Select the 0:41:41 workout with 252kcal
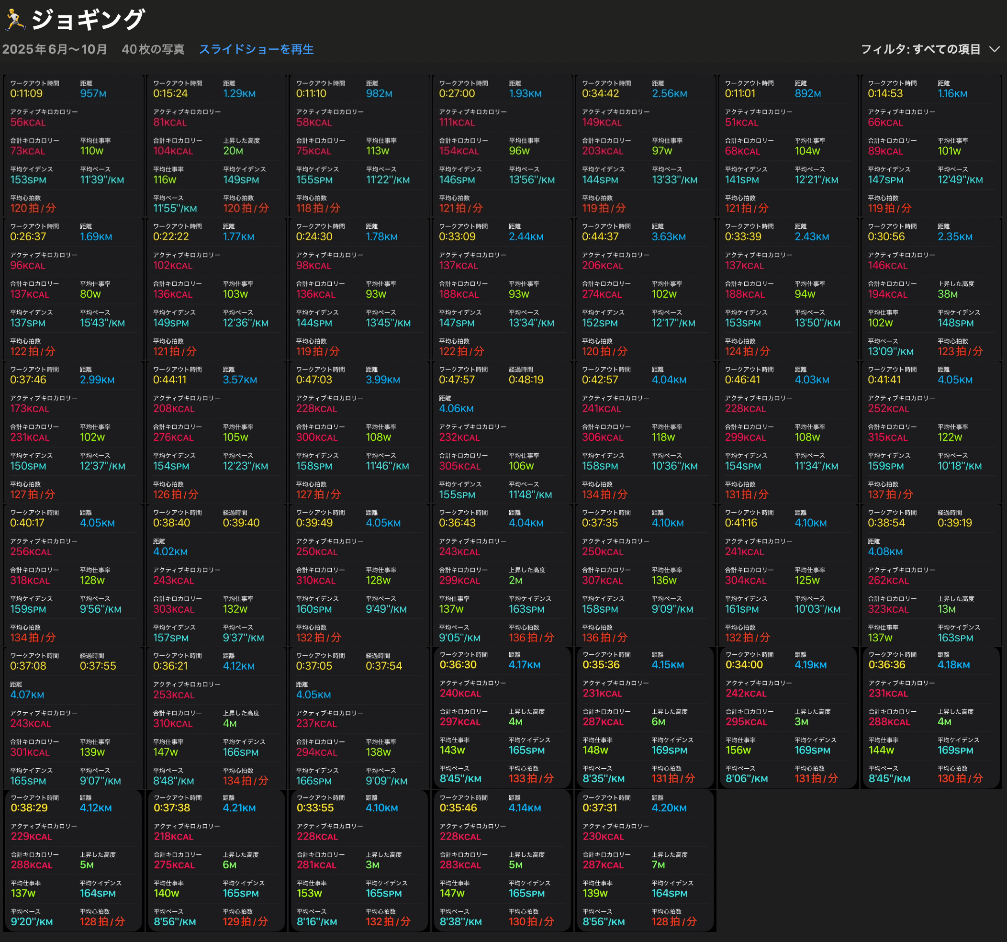 [930, 432]
